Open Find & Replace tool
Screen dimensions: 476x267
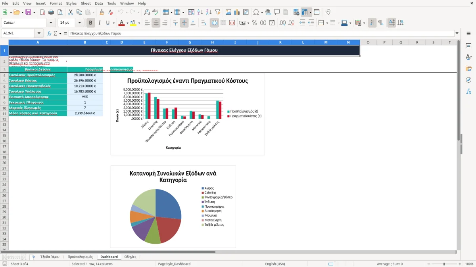coord(147,12)
